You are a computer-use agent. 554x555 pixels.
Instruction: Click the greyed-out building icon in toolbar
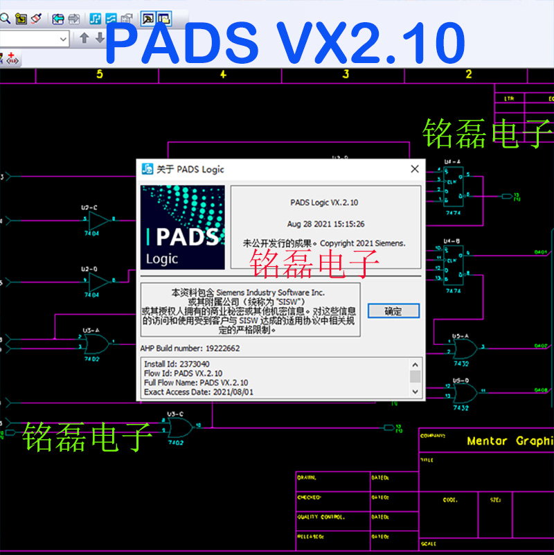pyautogui.click(x=126, y=19)
